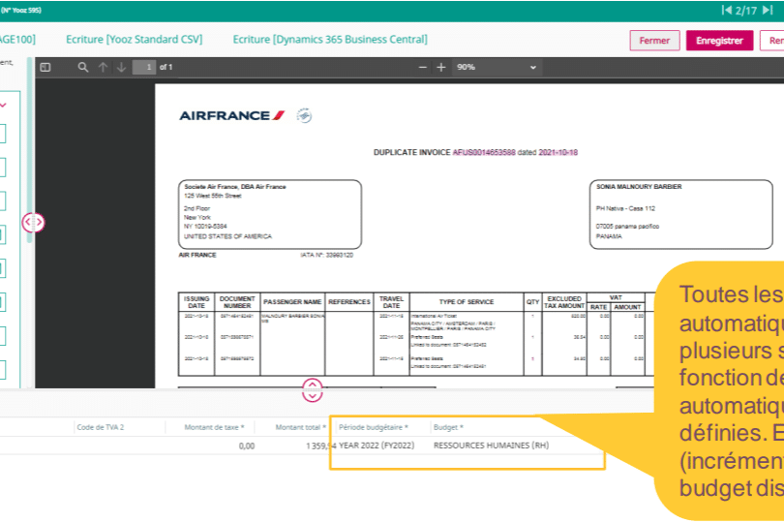Click PASSENGER NAME table header
Image resolution: width=784 pixels, height=523 pixels.
(x=292, y=302)
